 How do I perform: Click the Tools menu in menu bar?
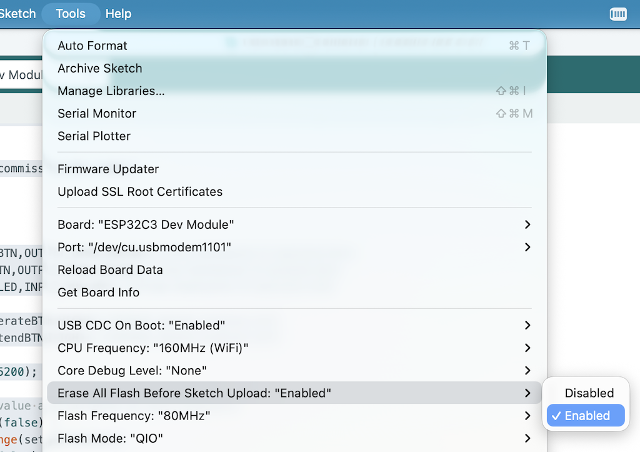[70, 14]
